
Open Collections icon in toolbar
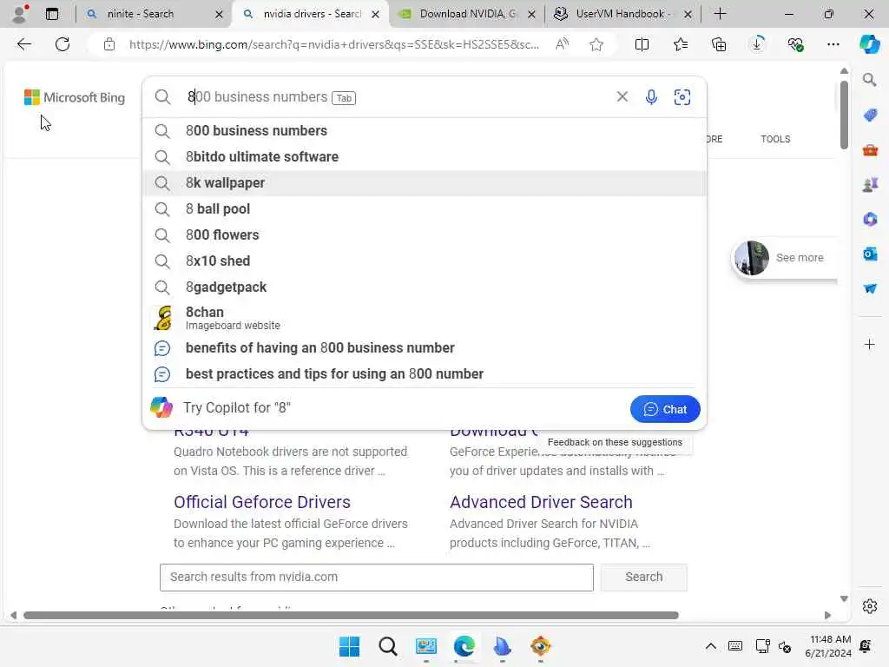(x=719, y=44)
